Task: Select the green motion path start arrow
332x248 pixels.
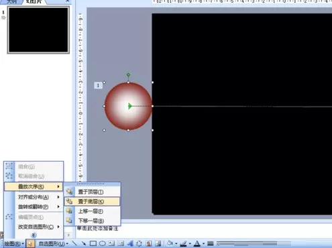Action: (130, 106)
